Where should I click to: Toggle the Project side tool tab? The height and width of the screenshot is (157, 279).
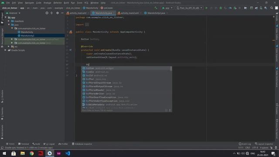(2, 18)
